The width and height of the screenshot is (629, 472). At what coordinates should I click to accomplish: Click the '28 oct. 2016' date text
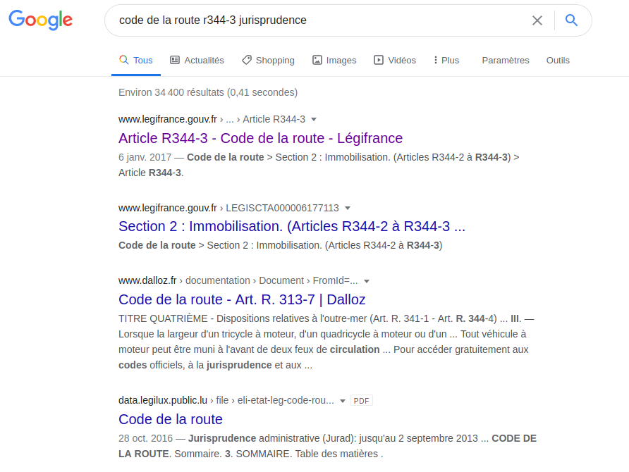[x=145, y=438]
